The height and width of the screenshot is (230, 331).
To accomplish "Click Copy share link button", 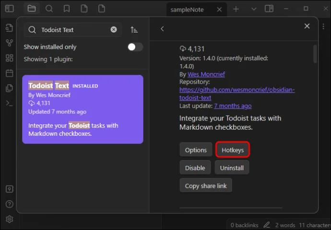I will (x=206, y=186).
